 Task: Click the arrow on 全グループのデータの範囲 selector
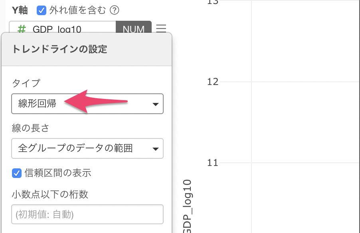(155, 149)
